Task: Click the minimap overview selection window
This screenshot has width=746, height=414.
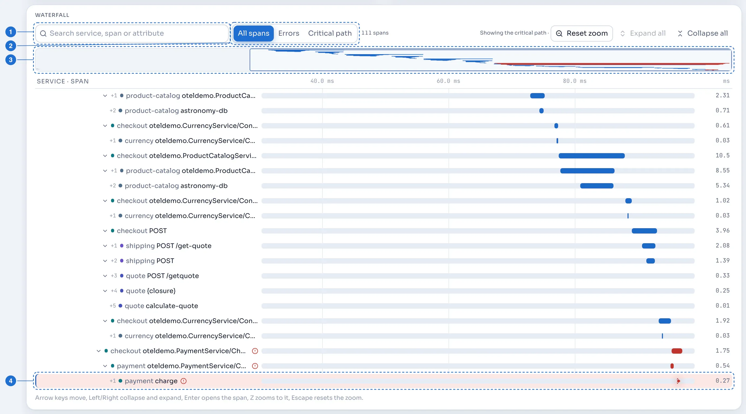Action: [x=491, y=60]
